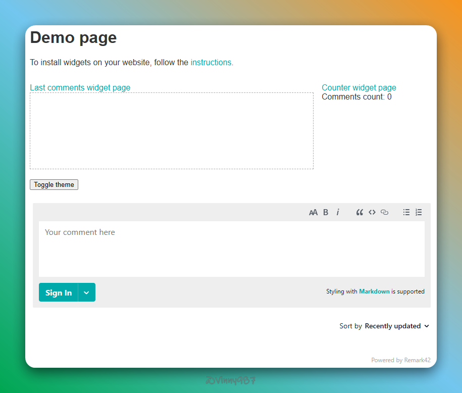Open the Sort by Recently updated dropdown

click(x=396, y=326)
